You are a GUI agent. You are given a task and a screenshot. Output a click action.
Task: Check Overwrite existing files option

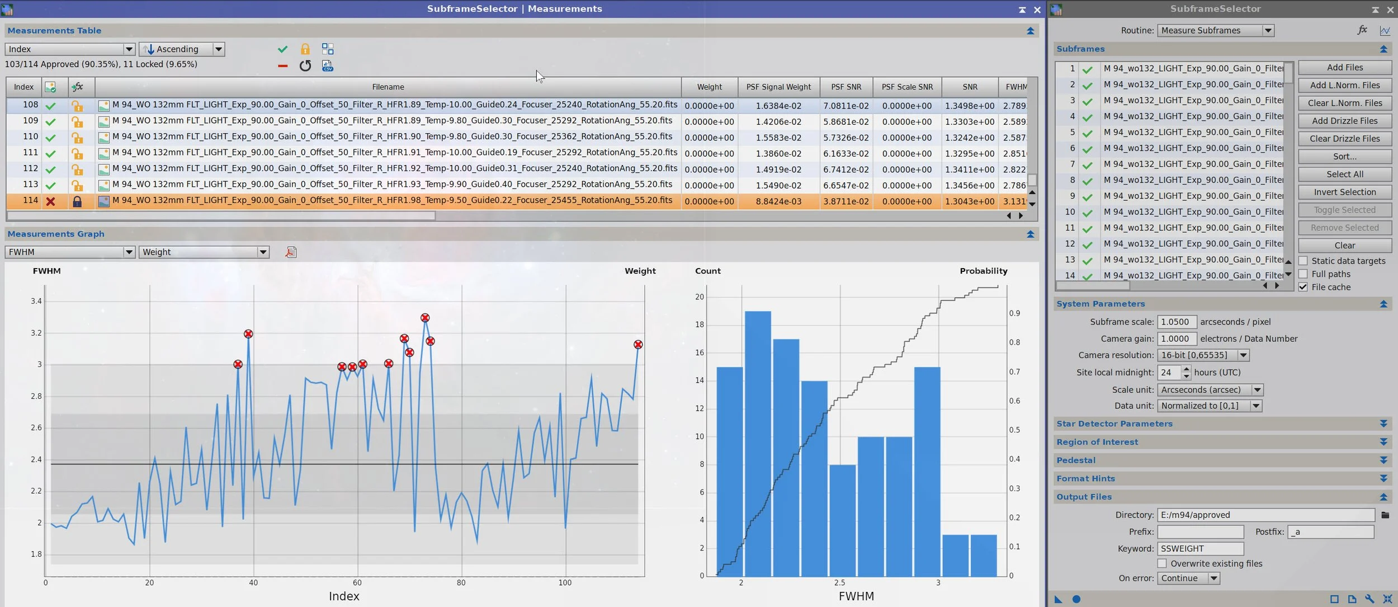tap(1162, 563)
